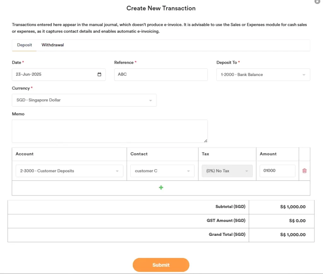The height and width of the screenshot is (274, 323).
Task: Open the Account dropdown showing Customer Deposits
Action: coord(69,171)
